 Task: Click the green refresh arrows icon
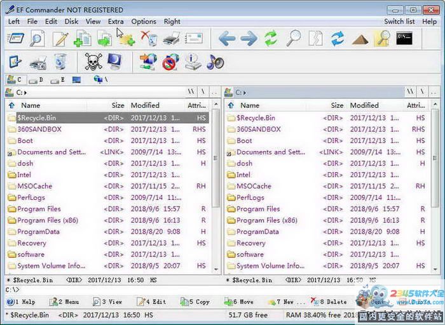click(x=271, y=38)
